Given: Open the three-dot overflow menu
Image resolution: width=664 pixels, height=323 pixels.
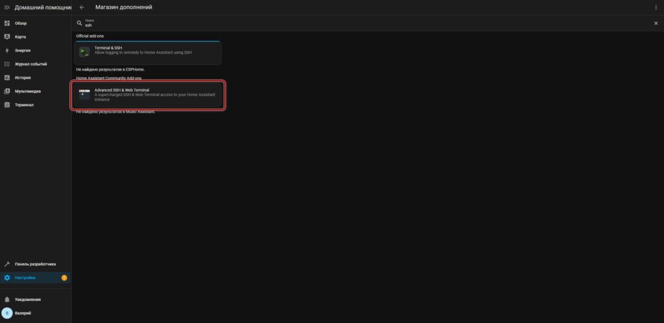Looking at the screenshot, I should (x=656, y=7).
